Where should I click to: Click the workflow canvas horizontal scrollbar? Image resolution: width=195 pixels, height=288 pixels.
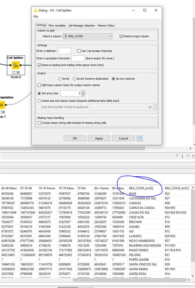coord(72,148)
